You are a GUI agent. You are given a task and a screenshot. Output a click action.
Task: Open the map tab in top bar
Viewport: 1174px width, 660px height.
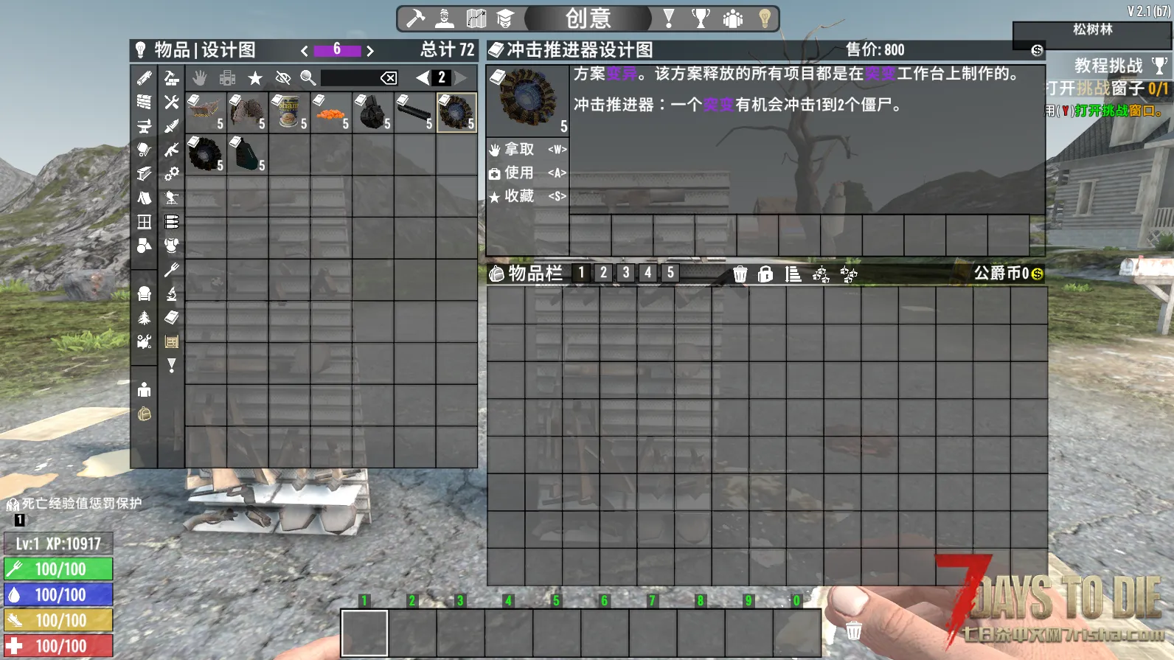pyautogui.click(x=476, y=18)
